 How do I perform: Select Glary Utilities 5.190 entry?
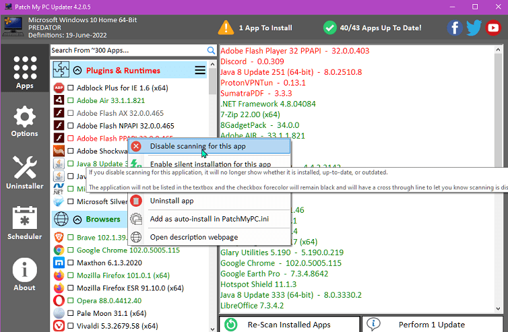(282, 253)
